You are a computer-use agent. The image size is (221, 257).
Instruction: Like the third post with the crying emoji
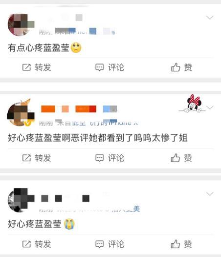(176, 244)
